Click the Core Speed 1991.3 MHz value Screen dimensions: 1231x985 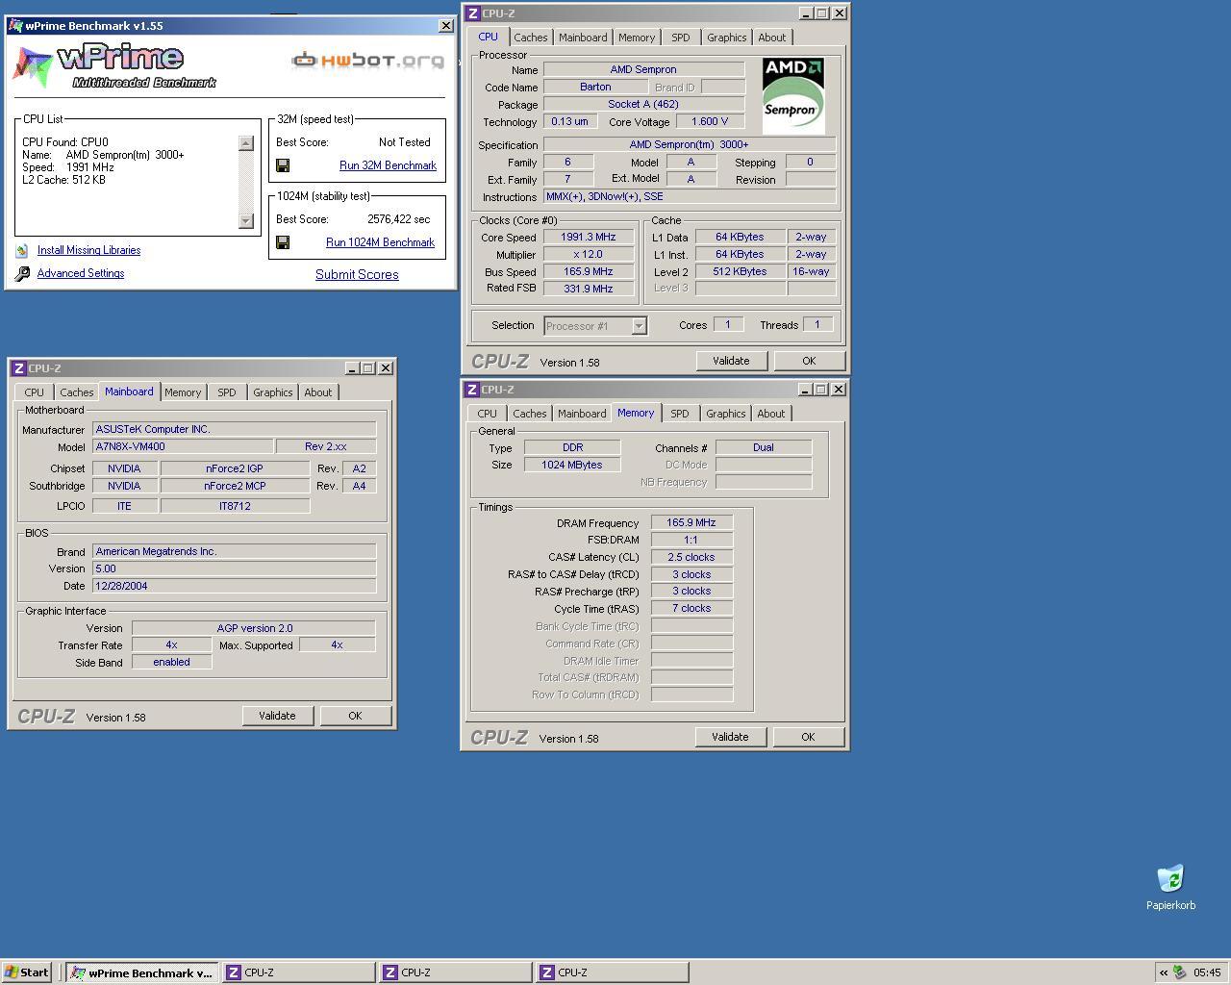click(x=589, y=237)
